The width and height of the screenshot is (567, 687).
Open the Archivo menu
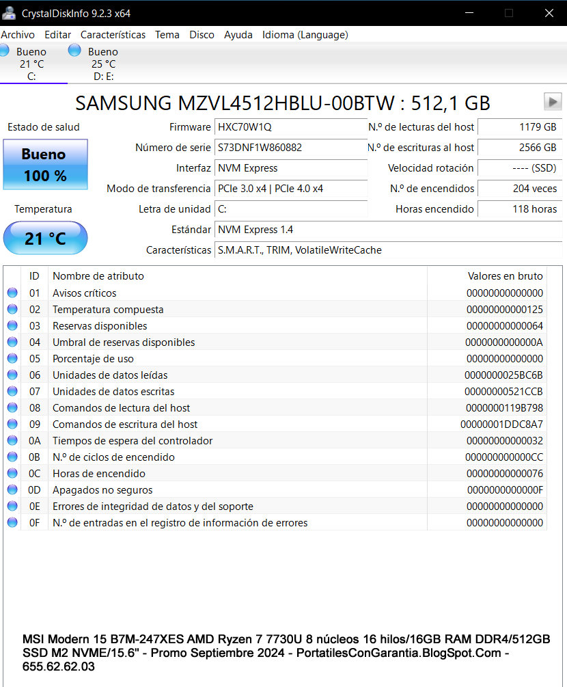coord(18,35)
